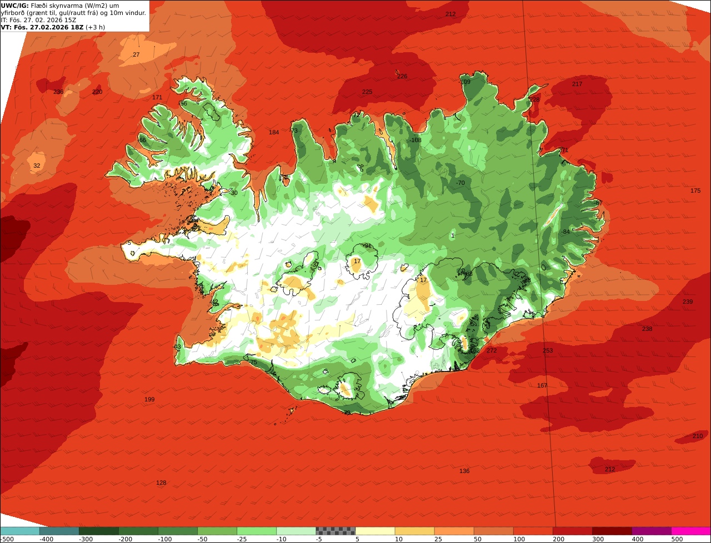
Task: Click the map value 253
Action: click(548, 351)
